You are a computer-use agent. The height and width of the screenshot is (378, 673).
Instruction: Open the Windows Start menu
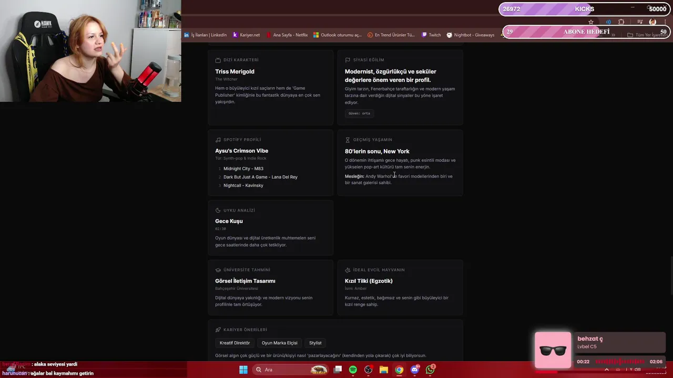tap(243, 370)
